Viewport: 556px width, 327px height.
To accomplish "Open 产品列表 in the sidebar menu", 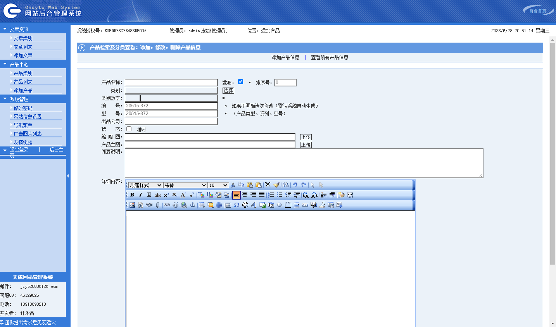I will 23,82.
